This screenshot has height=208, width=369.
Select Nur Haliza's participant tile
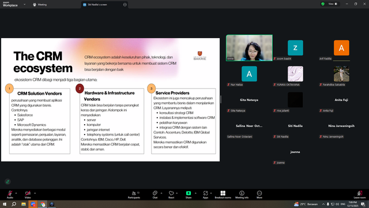pos(249,74)
